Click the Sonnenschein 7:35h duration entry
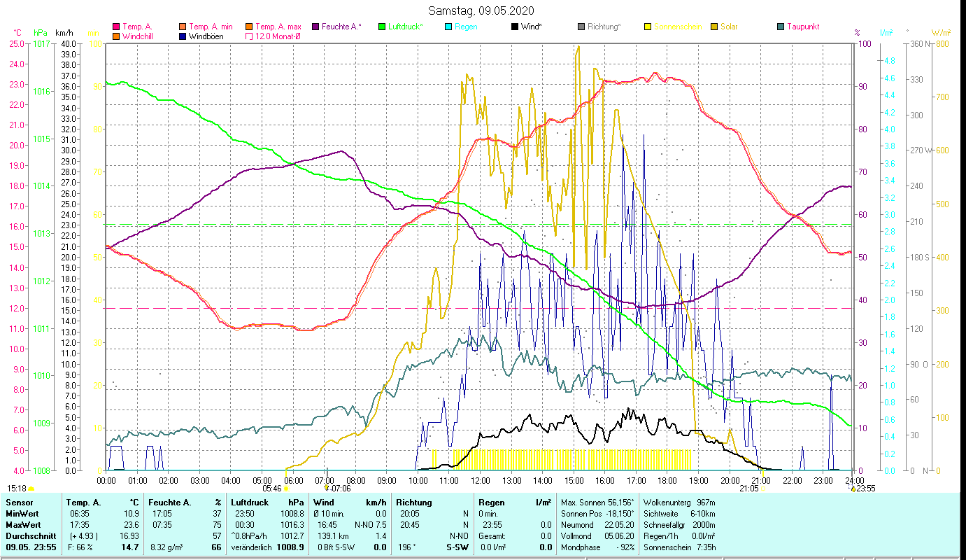The image size is (966, 560). [x=679, y=547]
